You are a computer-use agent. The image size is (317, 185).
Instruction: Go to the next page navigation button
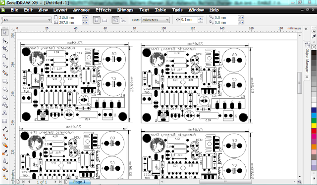pyautogui.click(x=55, y=182)
